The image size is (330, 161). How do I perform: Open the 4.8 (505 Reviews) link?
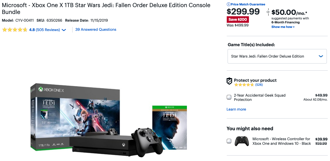(44, 30)
